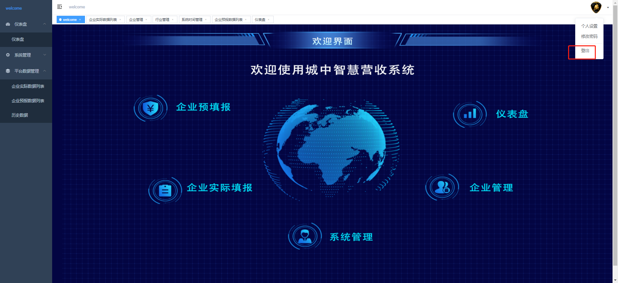The image size is (618, 283).
Task: Click the 企业管理 users icon
Action: [x=442, y=187]
